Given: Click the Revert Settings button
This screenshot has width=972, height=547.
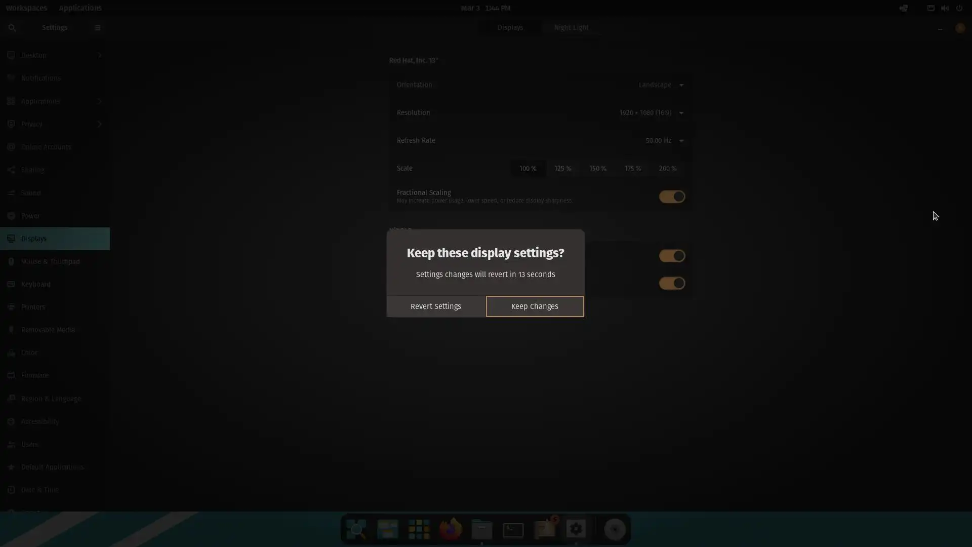Looking at the screenshot, I should pos(435,306).
